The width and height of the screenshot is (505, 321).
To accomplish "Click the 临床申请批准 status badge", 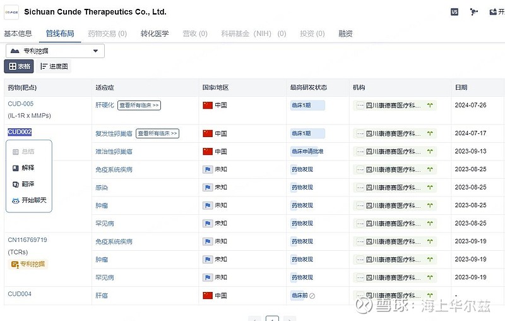I will 307,152.
